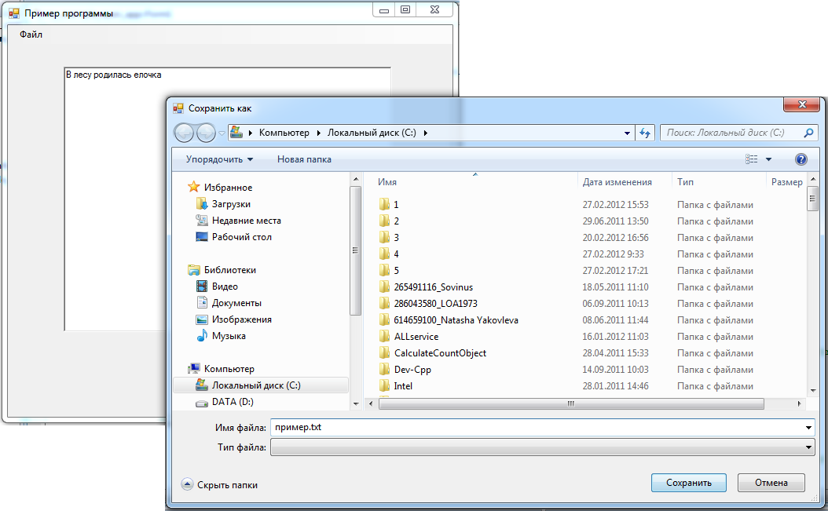Select the 265491116_Sovinus folder

coord(426,287)
